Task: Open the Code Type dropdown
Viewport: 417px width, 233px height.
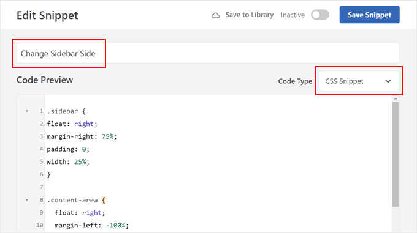Action: (x=359, y=81)
